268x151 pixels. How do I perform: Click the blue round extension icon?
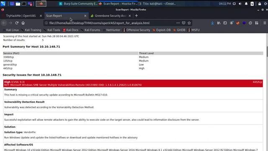point(244,23)
